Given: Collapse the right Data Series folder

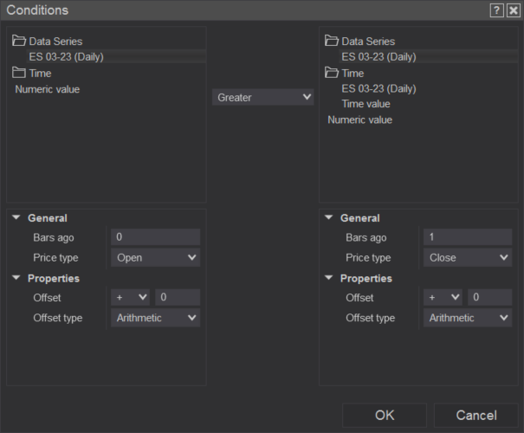Looking at the screenshot, I should (x=331, y=41).
